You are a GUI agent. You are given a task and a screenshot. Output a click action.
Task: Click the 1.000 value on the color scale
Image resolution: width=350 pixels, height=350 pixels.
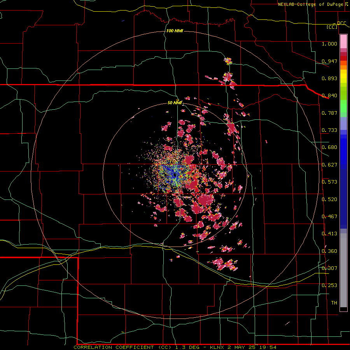[329, 44]
